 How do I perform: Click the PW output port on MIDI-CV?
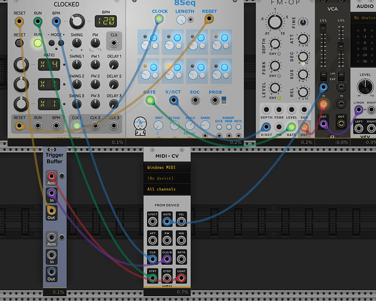point(167,241)
